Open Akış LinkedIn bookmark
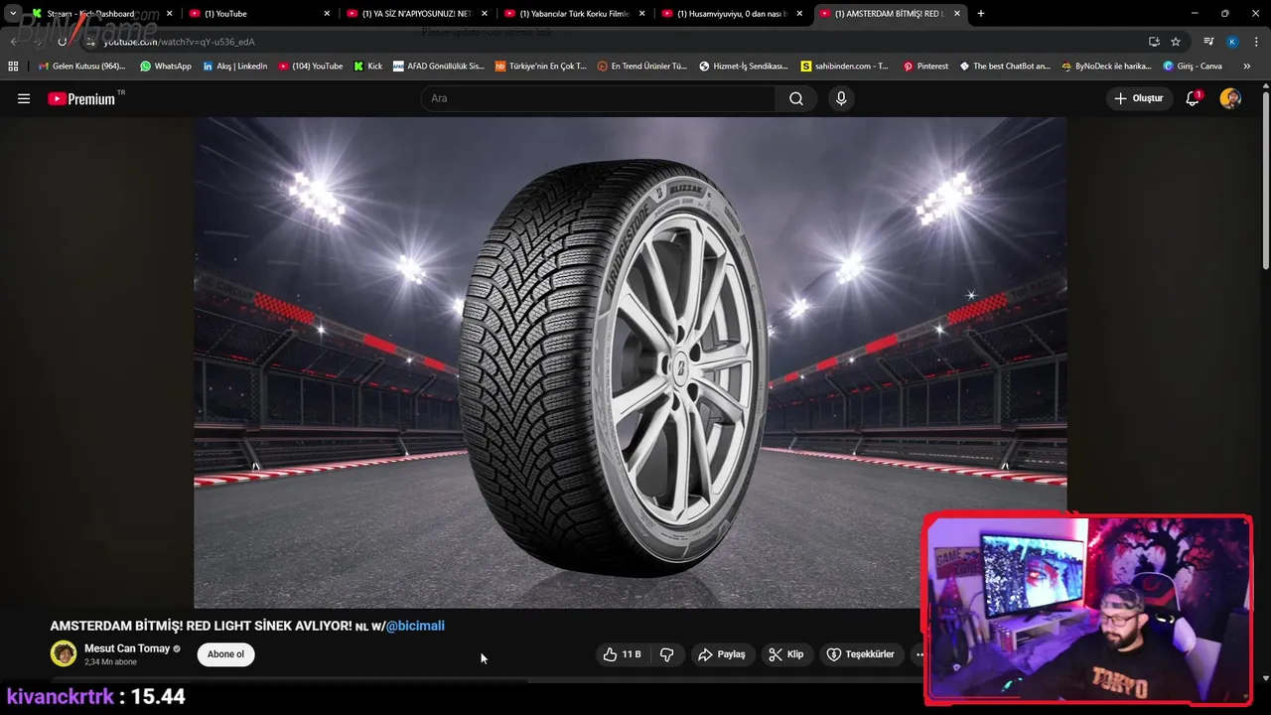Image resolution: width=1271 pixels, height=715 pixels. 235,67
